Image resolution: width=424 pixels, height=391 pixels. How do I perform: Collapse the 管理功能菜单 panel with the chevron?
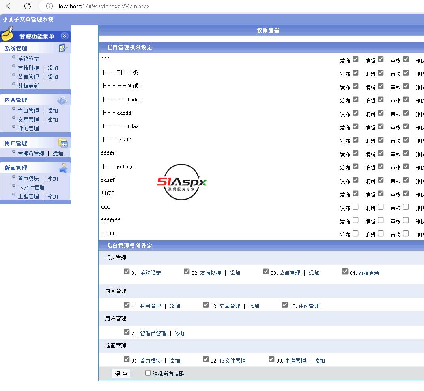tap(65, 36)
